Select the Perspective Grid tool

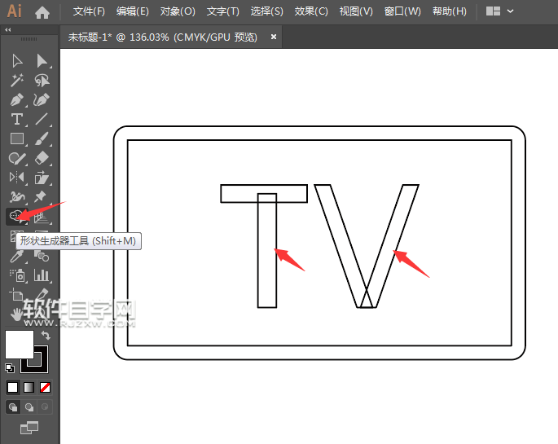click(x=42, y=217)
